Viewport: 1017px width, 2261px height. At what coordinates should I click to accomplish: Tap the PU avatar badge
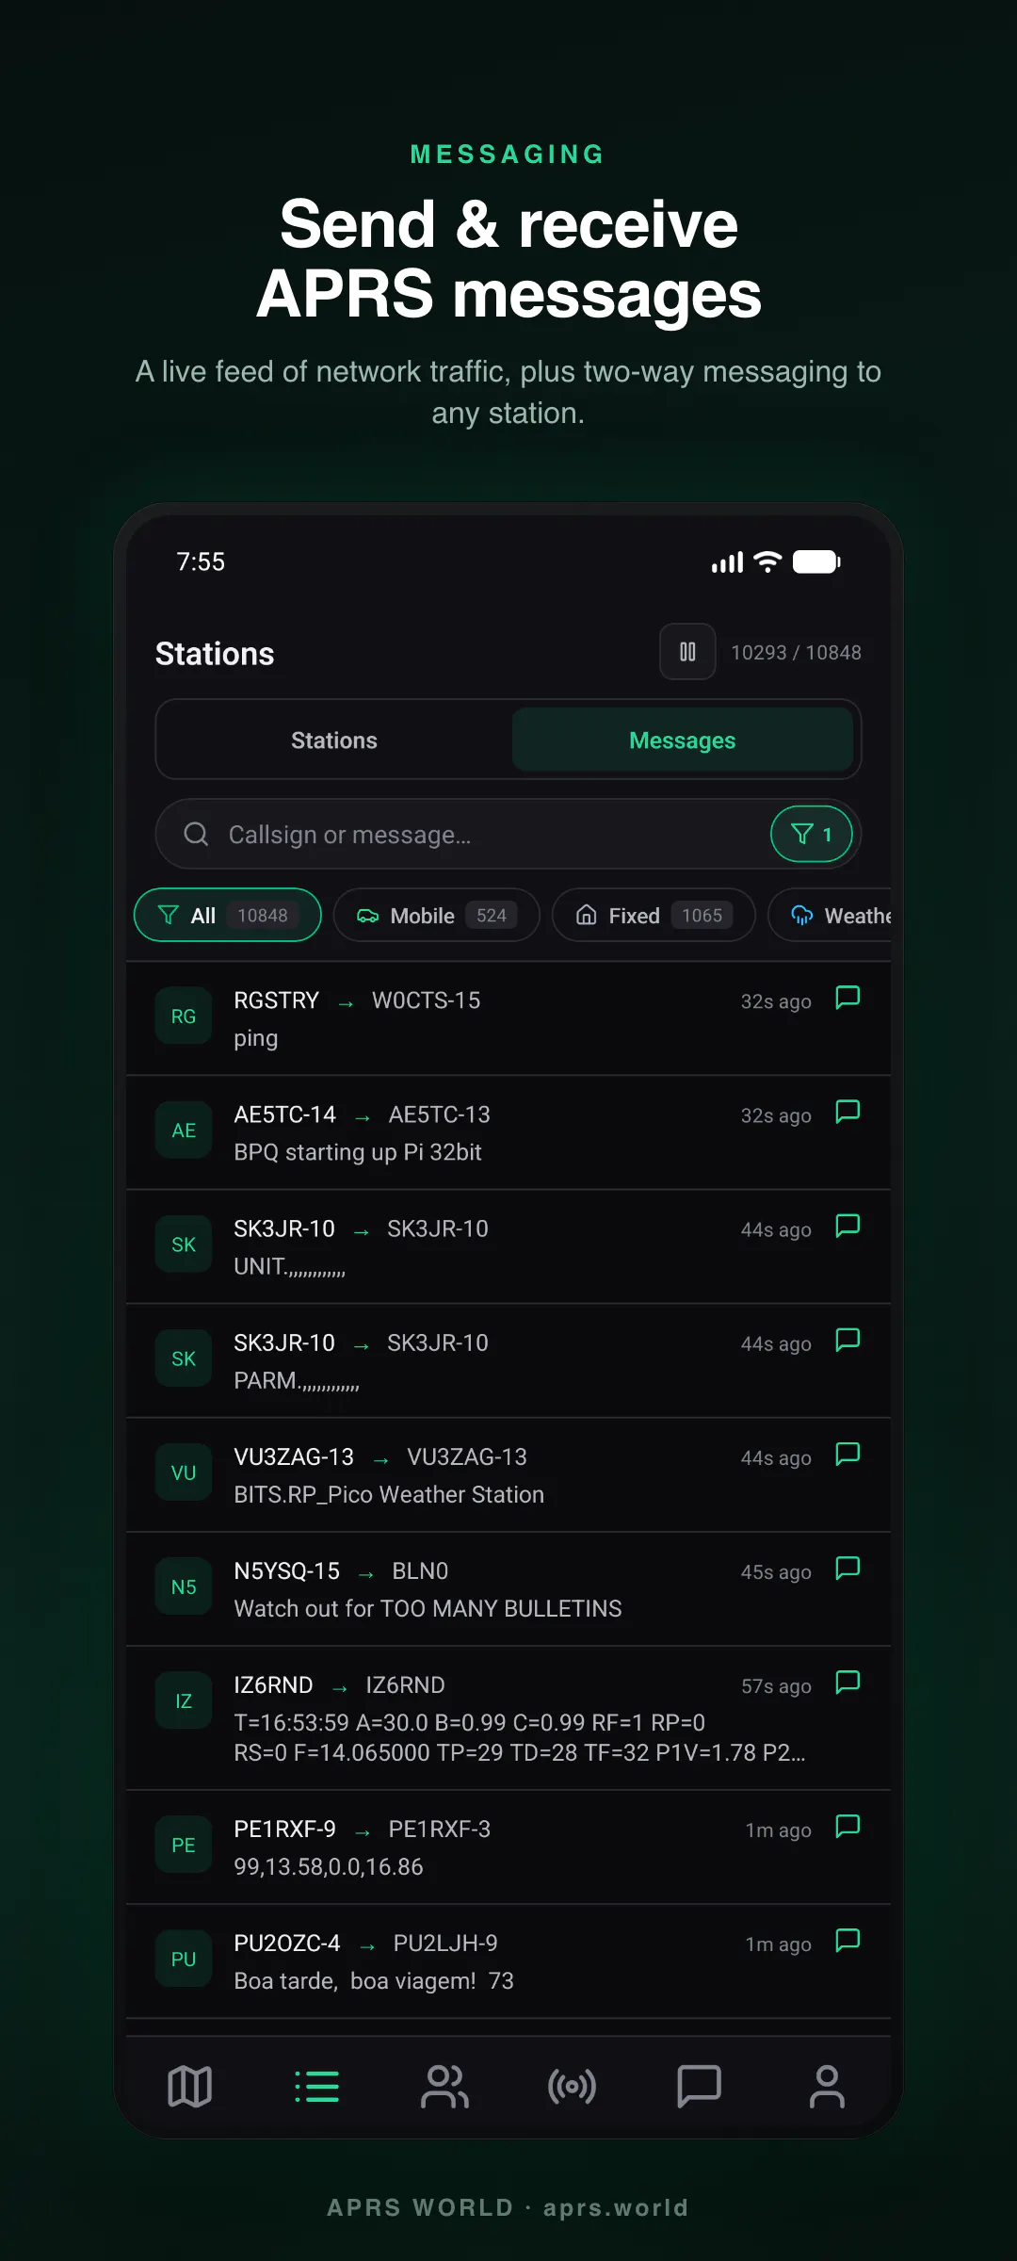(x=184, y=1959)
